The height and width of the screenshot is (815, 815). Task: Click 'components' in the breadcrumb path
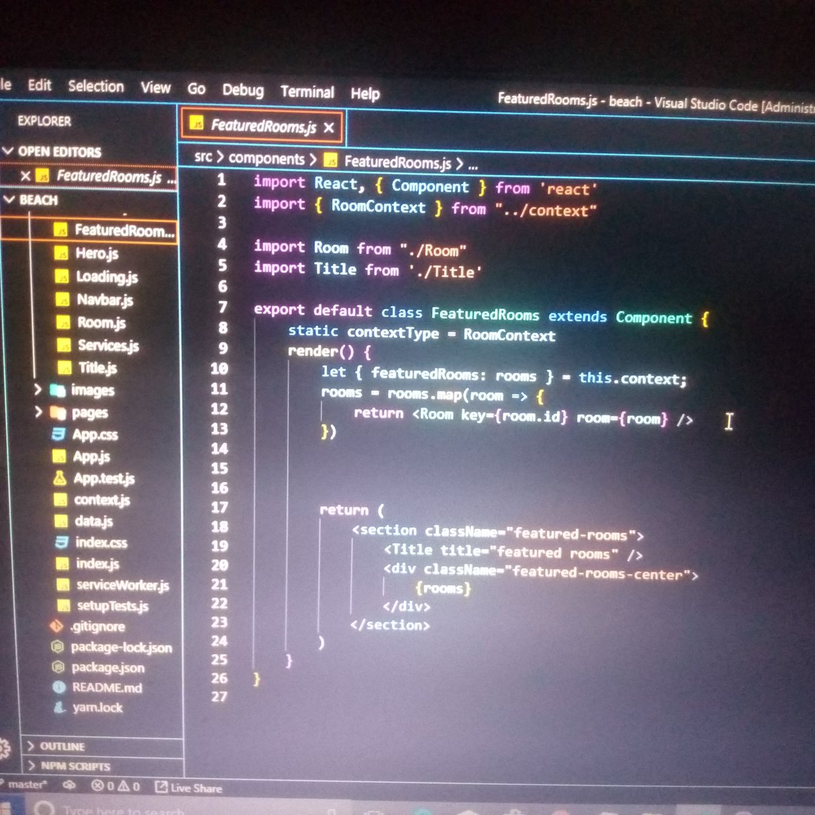(x=267, y=159)
